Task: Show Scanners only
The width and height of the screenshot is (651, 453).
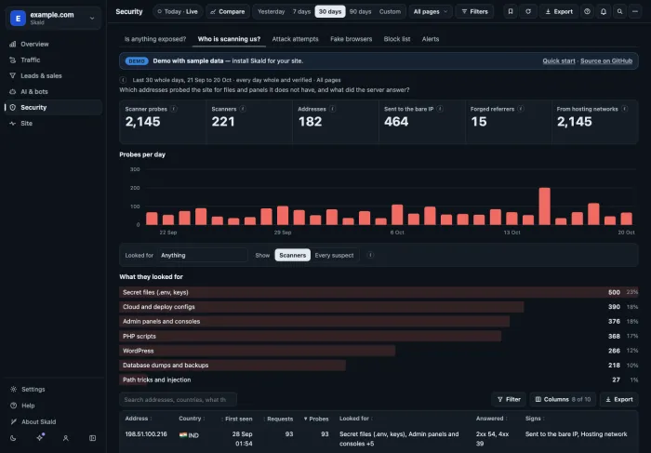Action: pyautogui.click(x=292, y=255)
